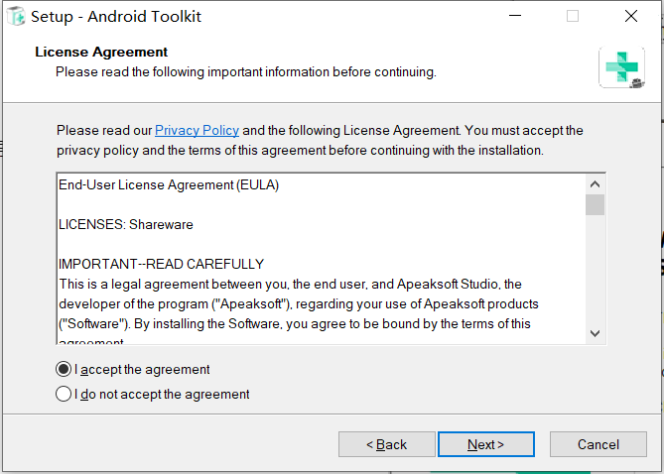Click the "LICENSES: Shareware" line

point(126,224)
